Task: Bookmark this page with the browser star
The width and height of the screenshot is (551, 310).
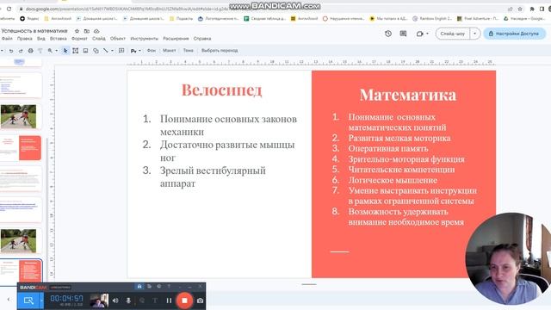Action: pyautogui.click(x=520, y=9)
